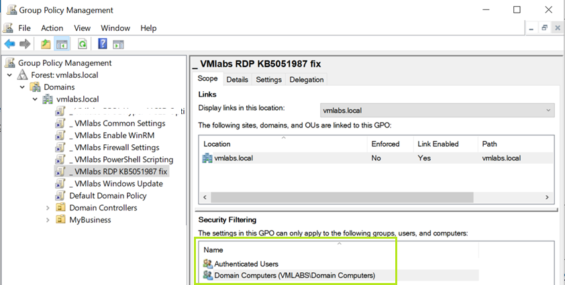Image resolution: width=565 pixels, height=285 pixels.
Task: Click the Up one level folder icon
Action: pyautogui.click(x=46, y=44)
